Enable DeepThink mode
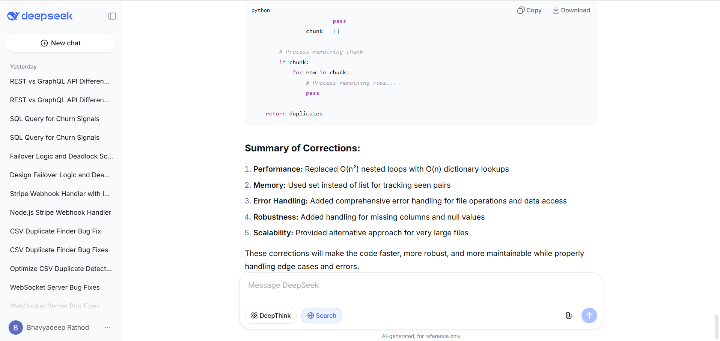Screen dimensions: 720x341 [x=271, y=315]
